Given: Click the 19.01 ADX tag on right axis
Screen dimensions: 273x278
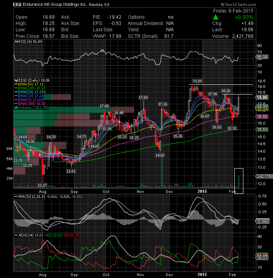Looking at the screenshot, I should [x=262, y=258].
